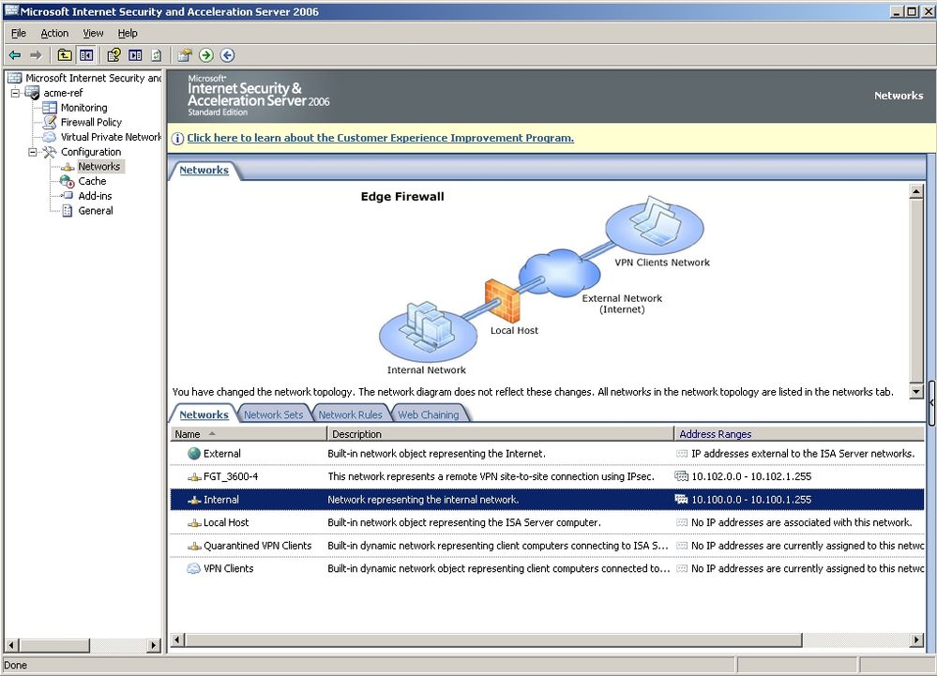
Task: Click the diagram pane scroll down arrow
Action: (916, 392)
